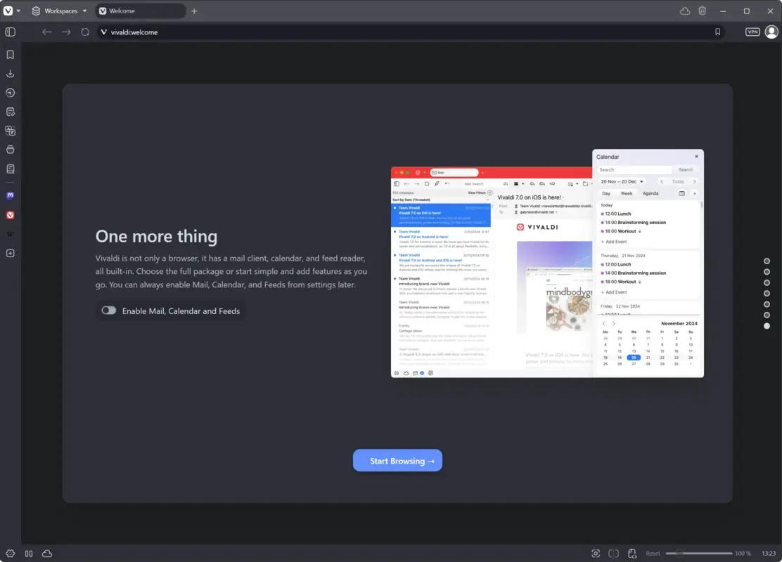
Task: Open Vivaldi Settings via the gear icon
Action: pyautogui.click(x=10, y=554)
